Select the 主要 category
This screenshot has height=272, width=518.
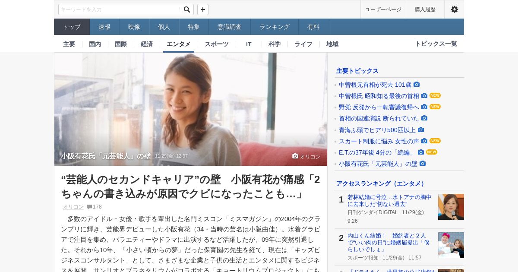point(69,44)
